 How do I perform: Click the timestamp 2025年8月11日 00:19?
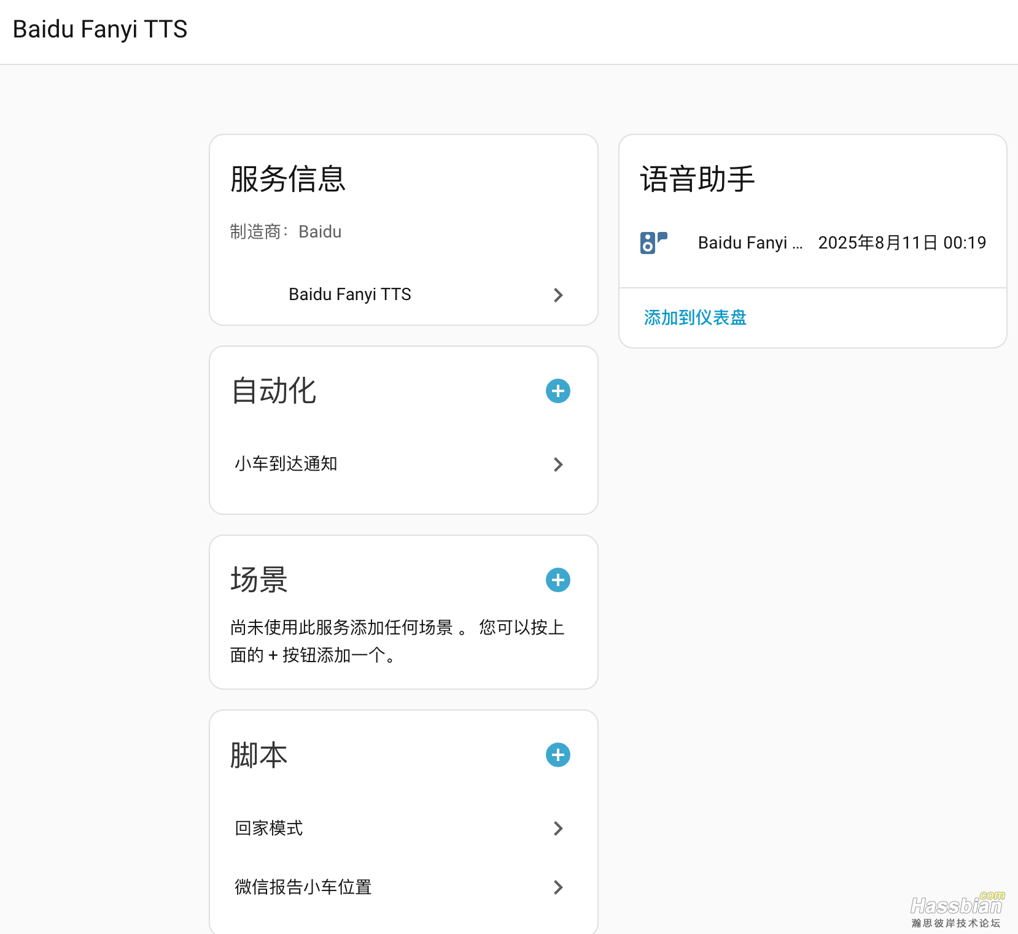pos(902,242)
